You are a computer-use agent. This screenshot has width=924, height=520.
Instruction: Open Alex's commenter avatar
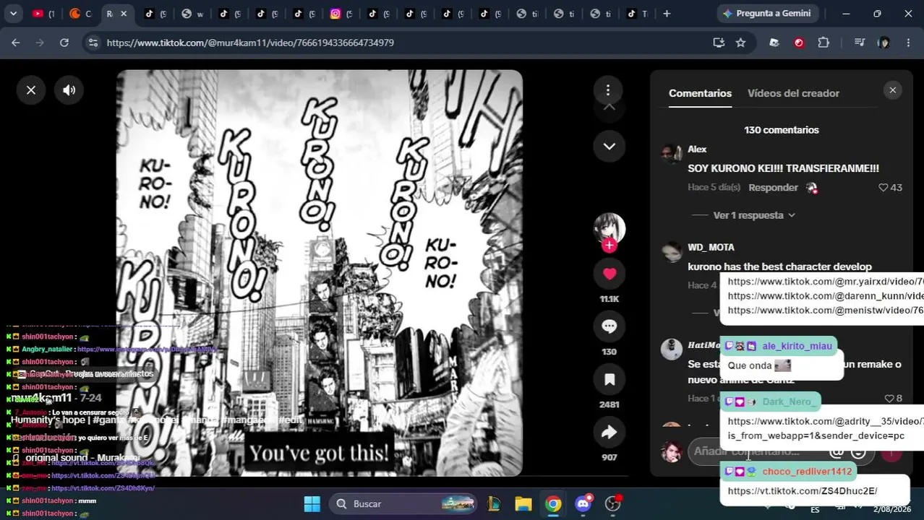pyautogui.click(x=672, y=153)
